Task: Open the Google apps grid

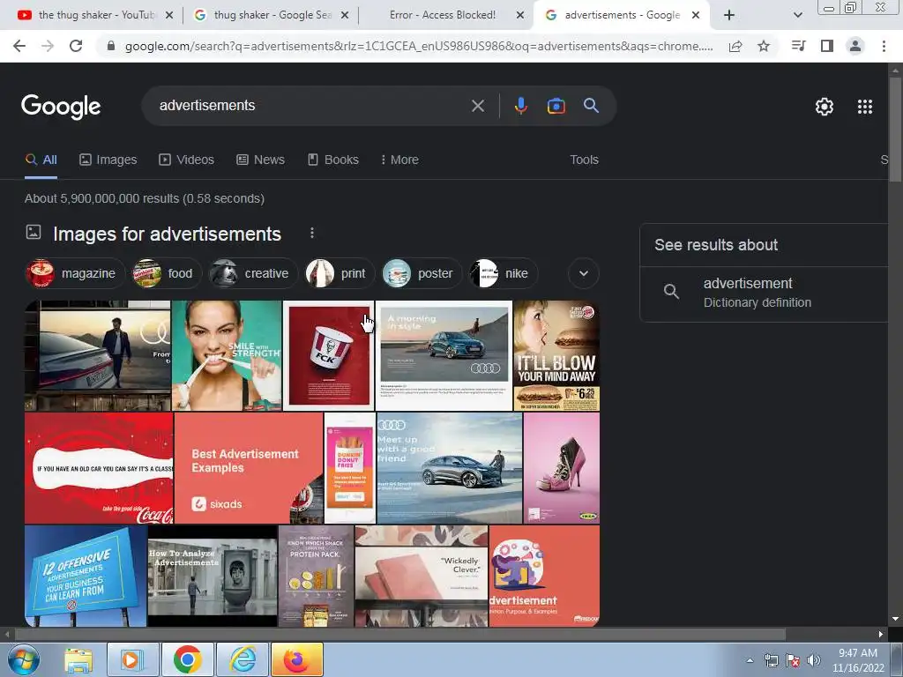Action: (x=865, y=107)
